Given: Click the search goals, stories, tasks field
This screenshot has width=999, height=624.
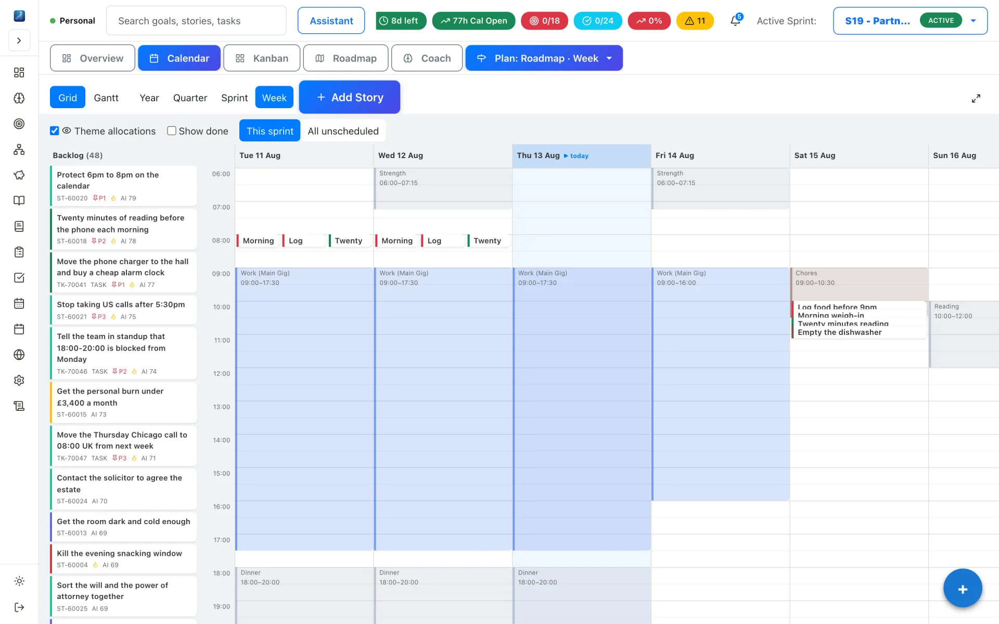Looking at the screenshot, I should pyautogui.click(x=196, y=21).
